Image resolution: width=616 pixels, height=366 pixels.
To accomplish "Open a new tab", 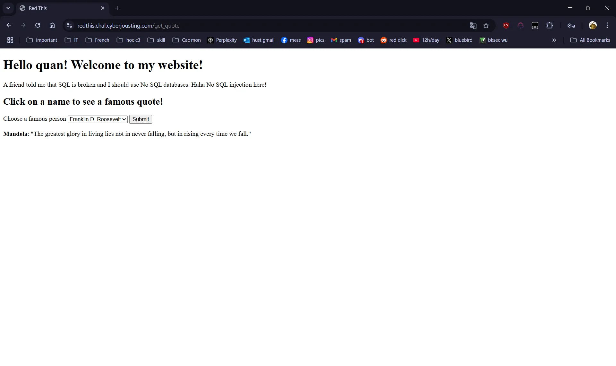I will point(117,8).
